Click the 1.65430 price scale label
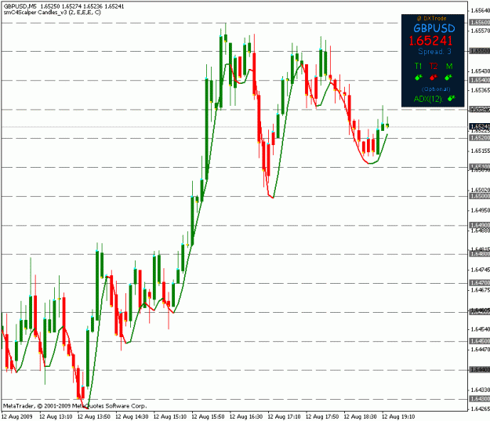490x421 pixels. [480, 71]
